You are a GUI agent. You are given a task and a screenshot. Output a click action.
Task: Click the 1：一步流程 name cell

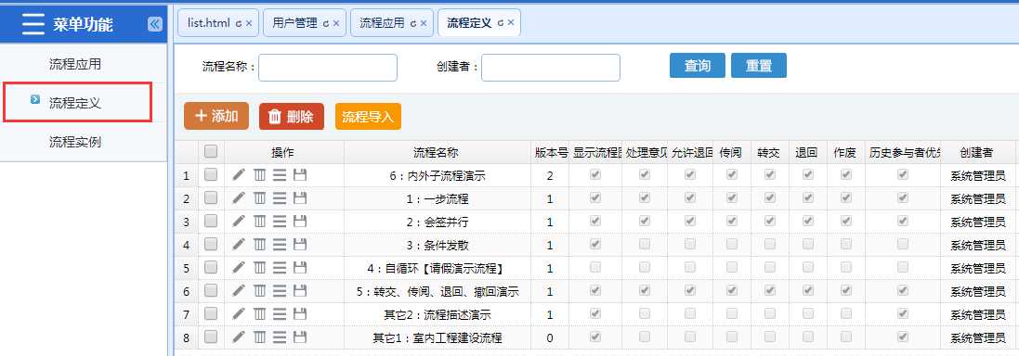coord(438,198)
